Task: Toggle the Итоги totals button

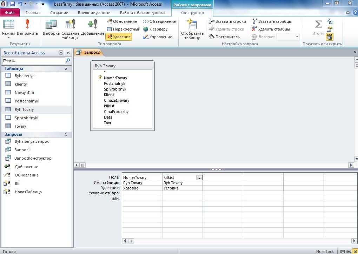Action: click(318, 27)
